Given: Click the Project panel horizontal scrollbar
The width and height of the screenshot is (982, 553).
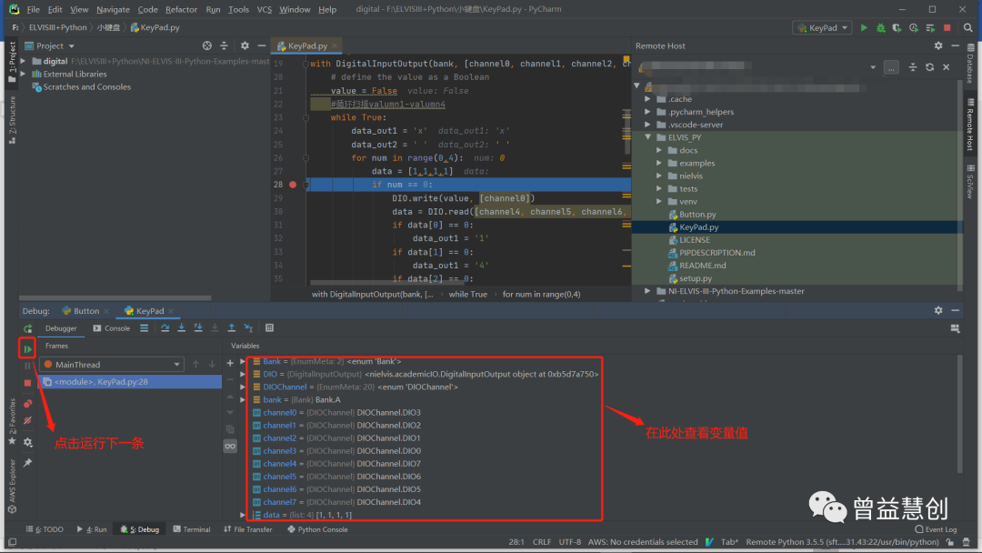Looking at the screenshot, I should pyautogui.click(x=115, y=298).
